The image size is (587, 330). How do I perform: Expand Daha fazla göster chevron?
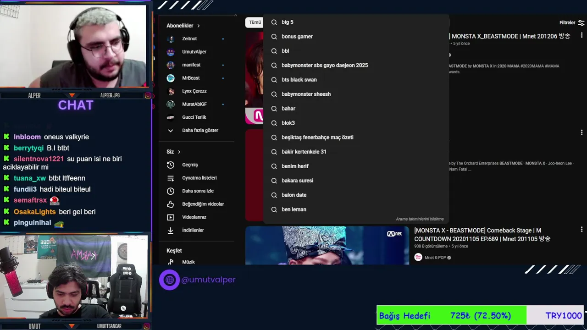pos(171,131)
